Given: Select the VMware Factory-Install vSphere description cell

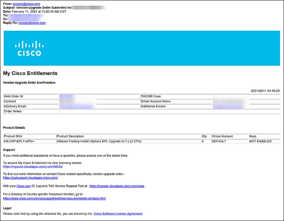Looking at the screenshot, I should point(128,141).
